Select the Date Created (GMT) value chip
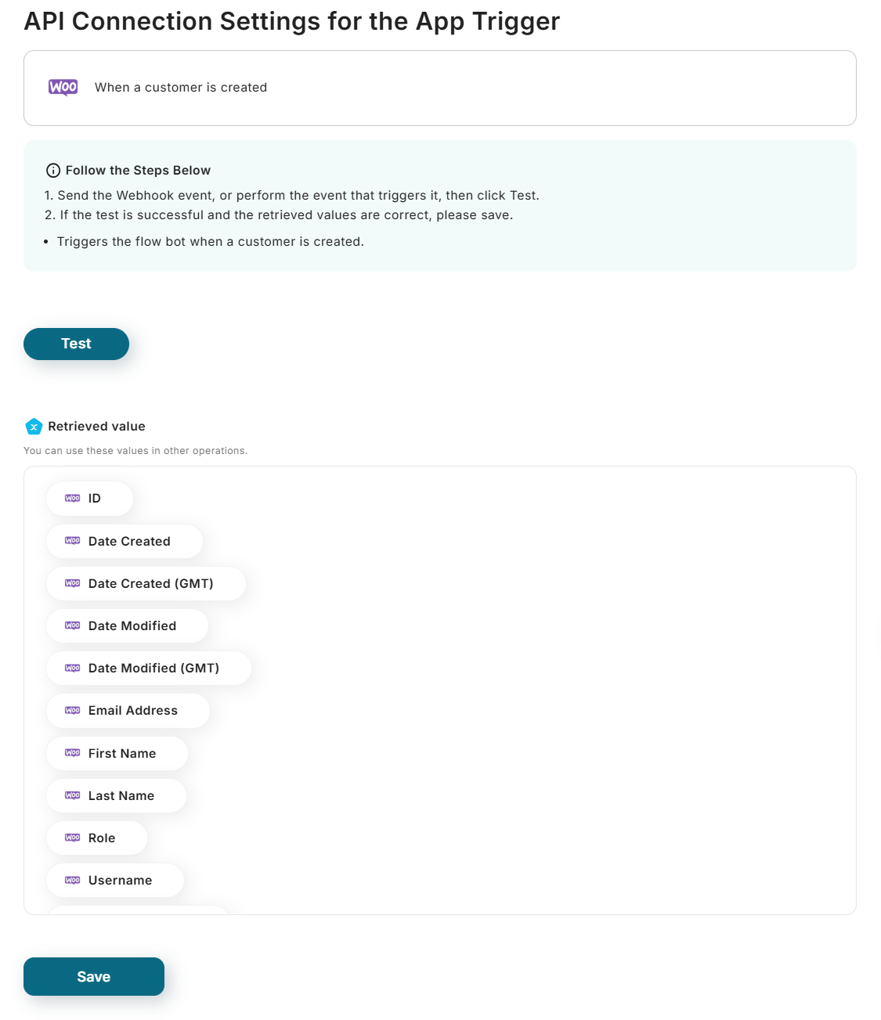The image size is (881, 1020). 146,584
